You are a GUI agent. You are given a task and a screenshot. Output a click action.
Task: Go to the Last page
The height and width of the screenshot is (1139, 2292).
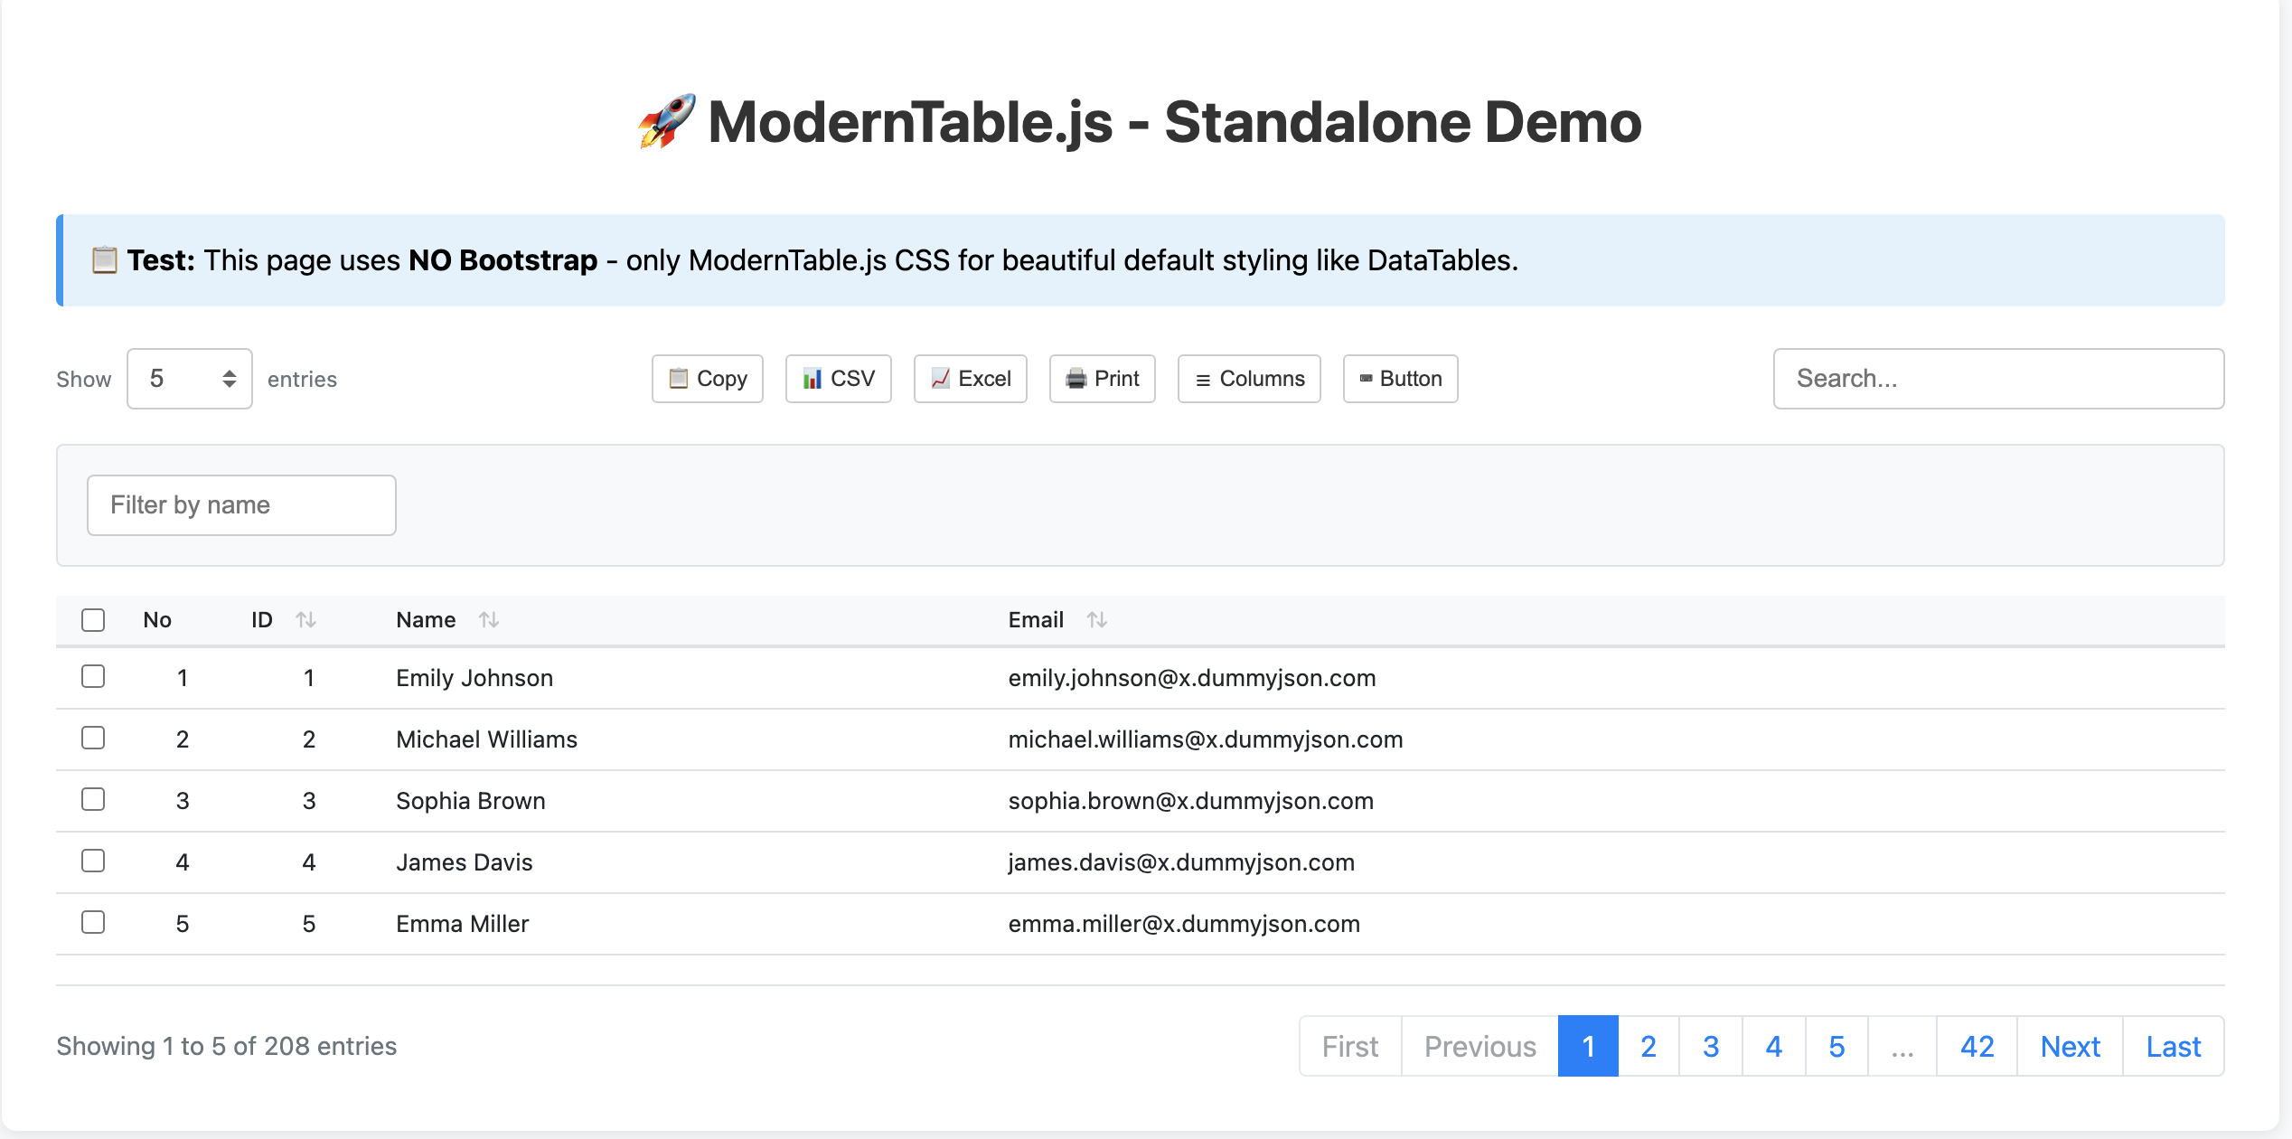(x=2173, y=1046)
